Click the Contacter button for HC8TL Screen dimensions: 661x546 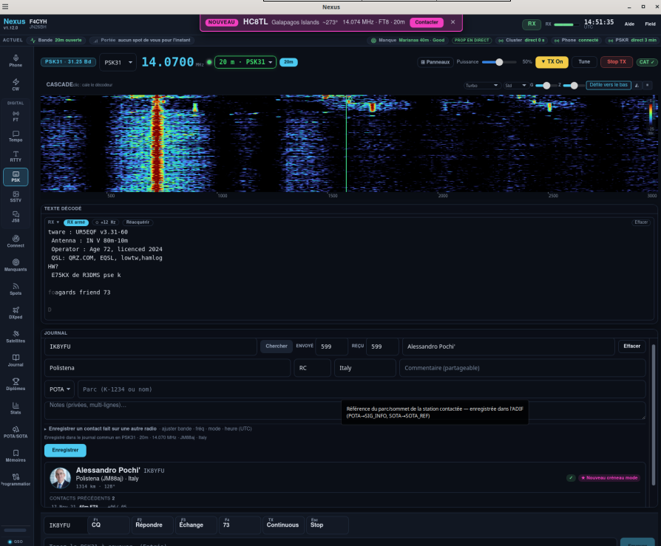click(x=426, y=22)
